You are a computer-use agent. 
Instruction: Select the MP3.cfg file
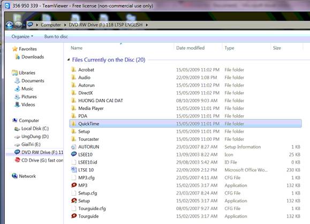coord(86,177)
